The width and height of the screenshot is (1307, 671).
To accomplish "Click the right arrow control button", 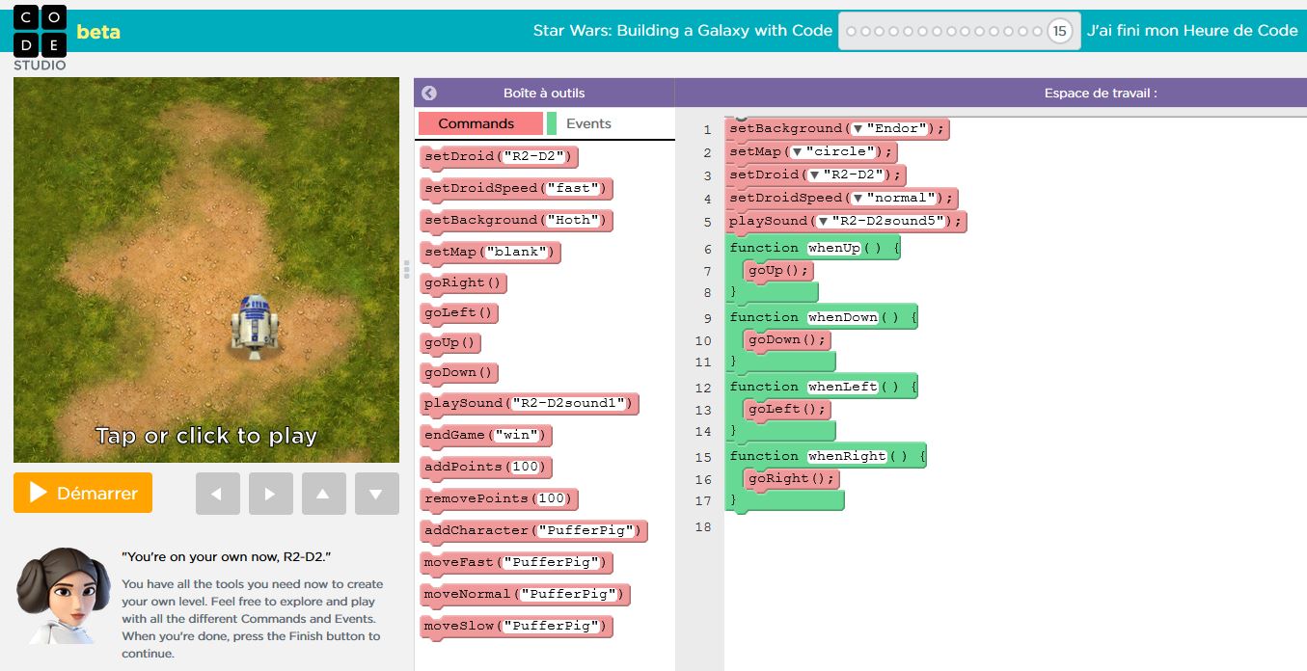I will tap(270, 494).
